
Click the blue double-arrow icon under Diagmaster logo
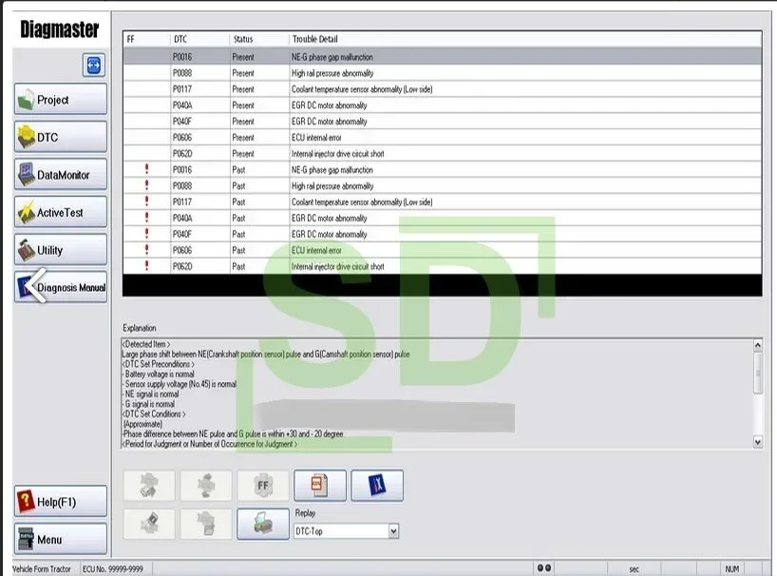point(94,65)
